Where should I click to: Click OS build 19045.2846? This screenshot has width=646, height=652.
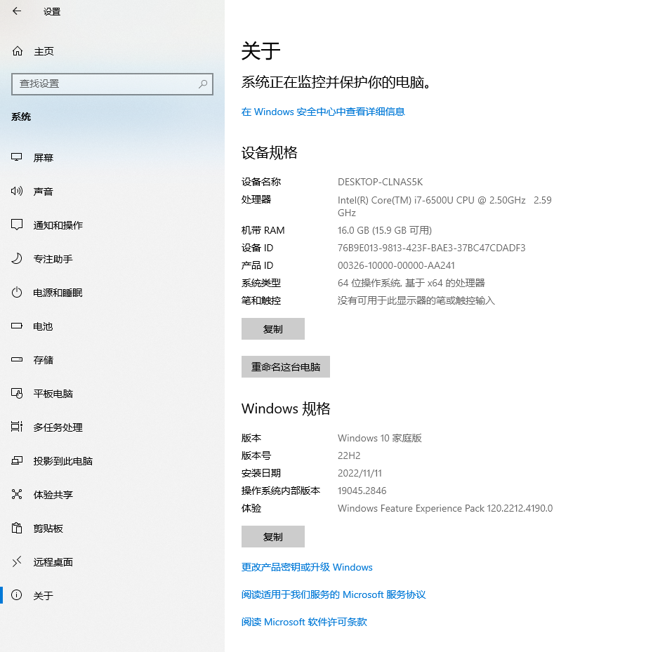pos(362,491)
